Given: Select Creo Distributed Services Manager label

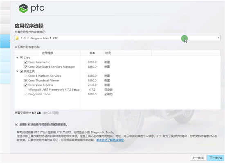Looking at the screenshot, I should [52, 67].
